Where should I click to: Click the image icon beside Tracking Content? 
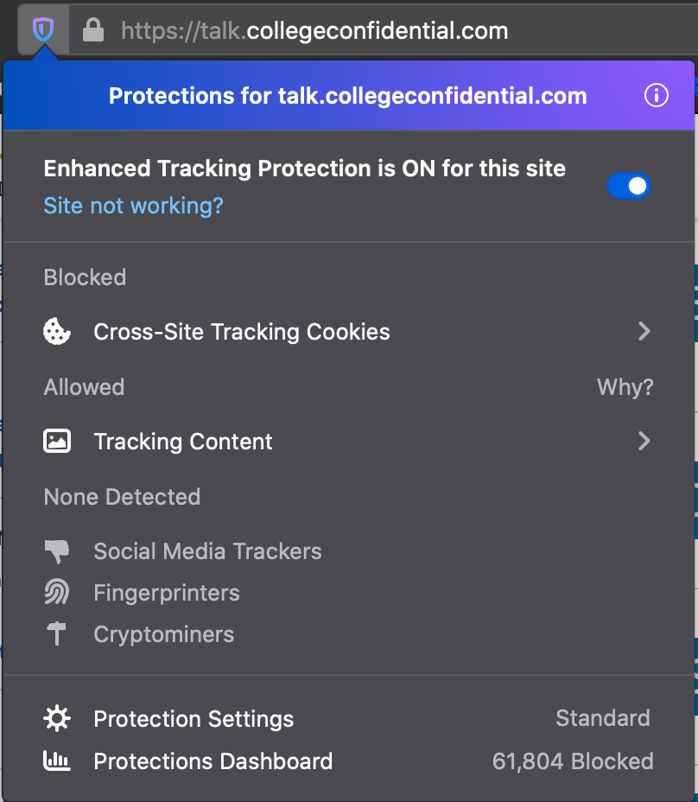pyautogui.click(x=57, y=442)
